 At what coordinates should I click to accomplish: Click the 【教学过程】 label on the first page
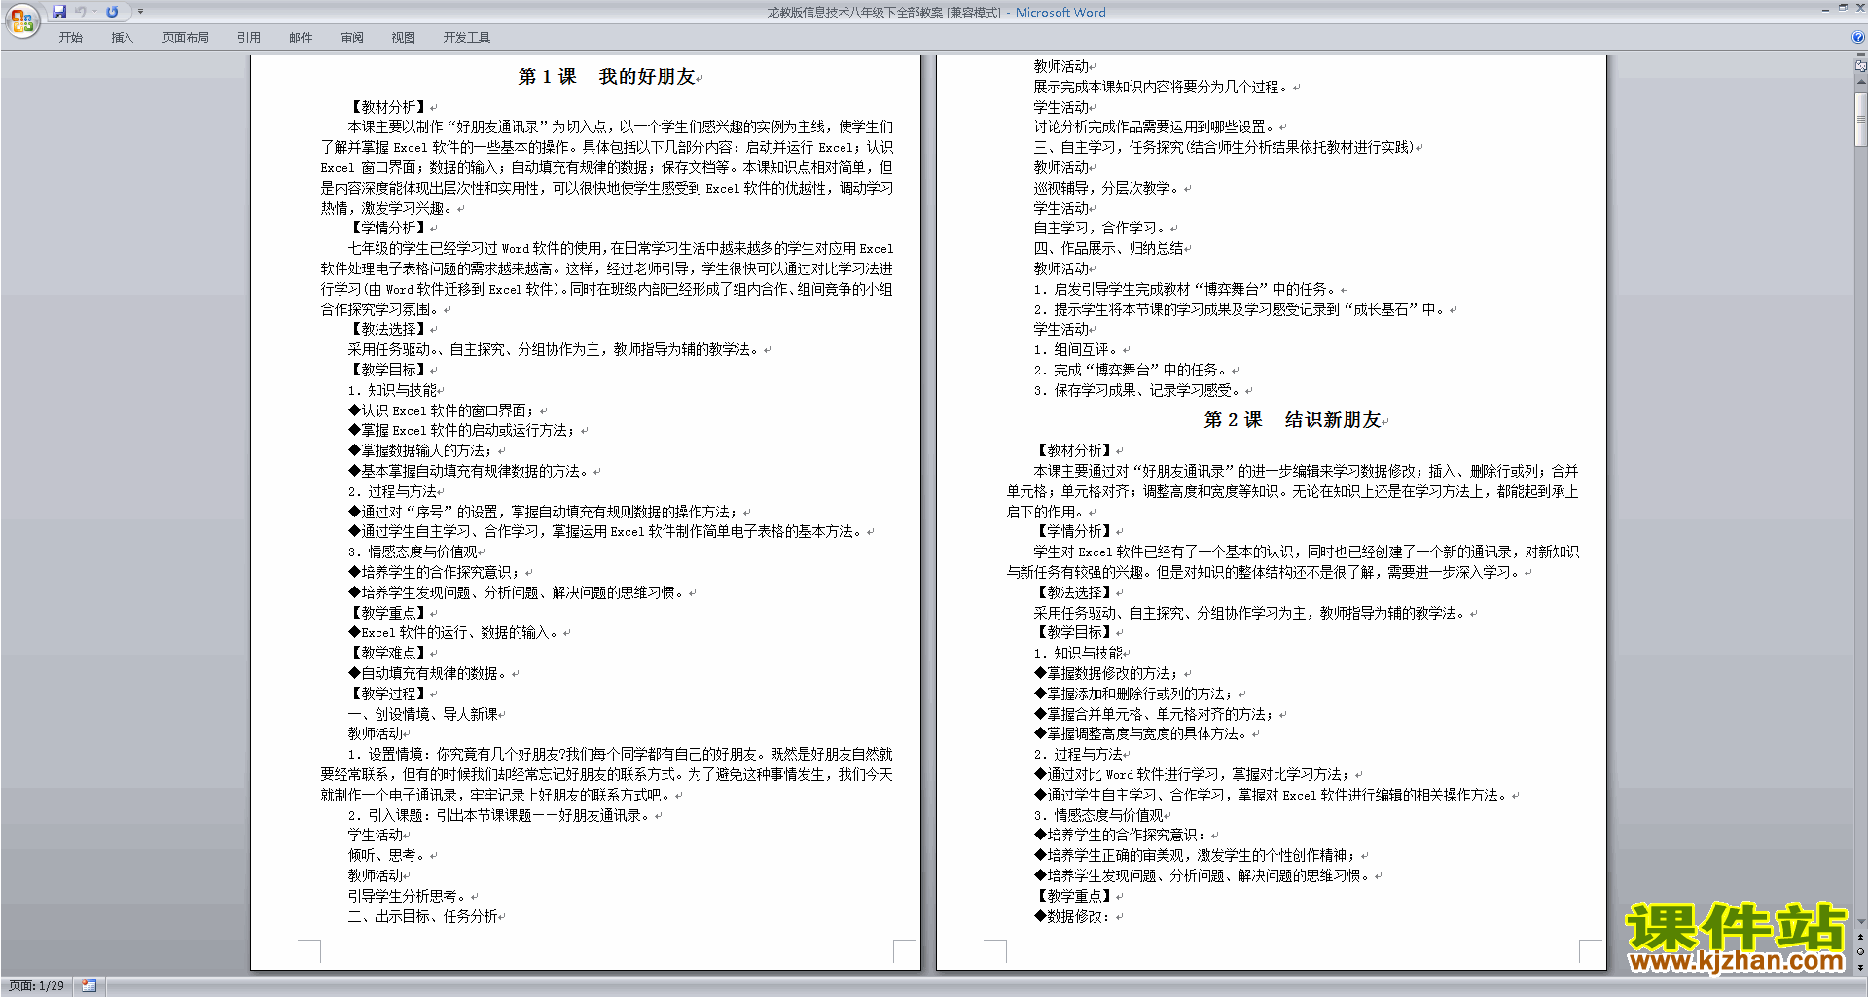[389, 694]
